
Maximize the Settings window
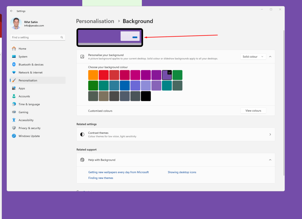pyautogui.click(x=271, y=9)
